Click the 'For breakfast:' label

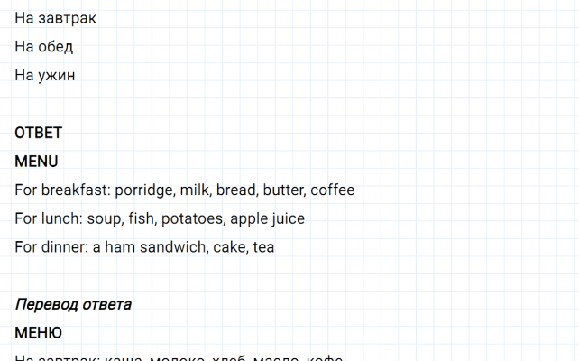click(x=62, y=190)
